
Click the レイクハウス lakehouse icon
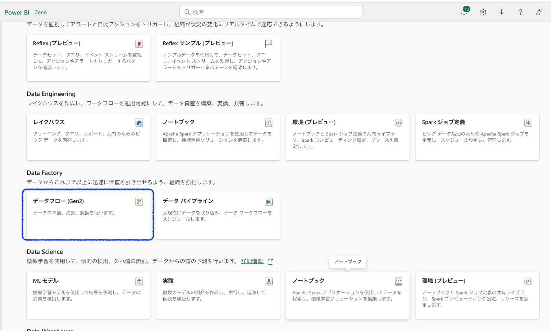pyautogui.click(x=139, y=123)
